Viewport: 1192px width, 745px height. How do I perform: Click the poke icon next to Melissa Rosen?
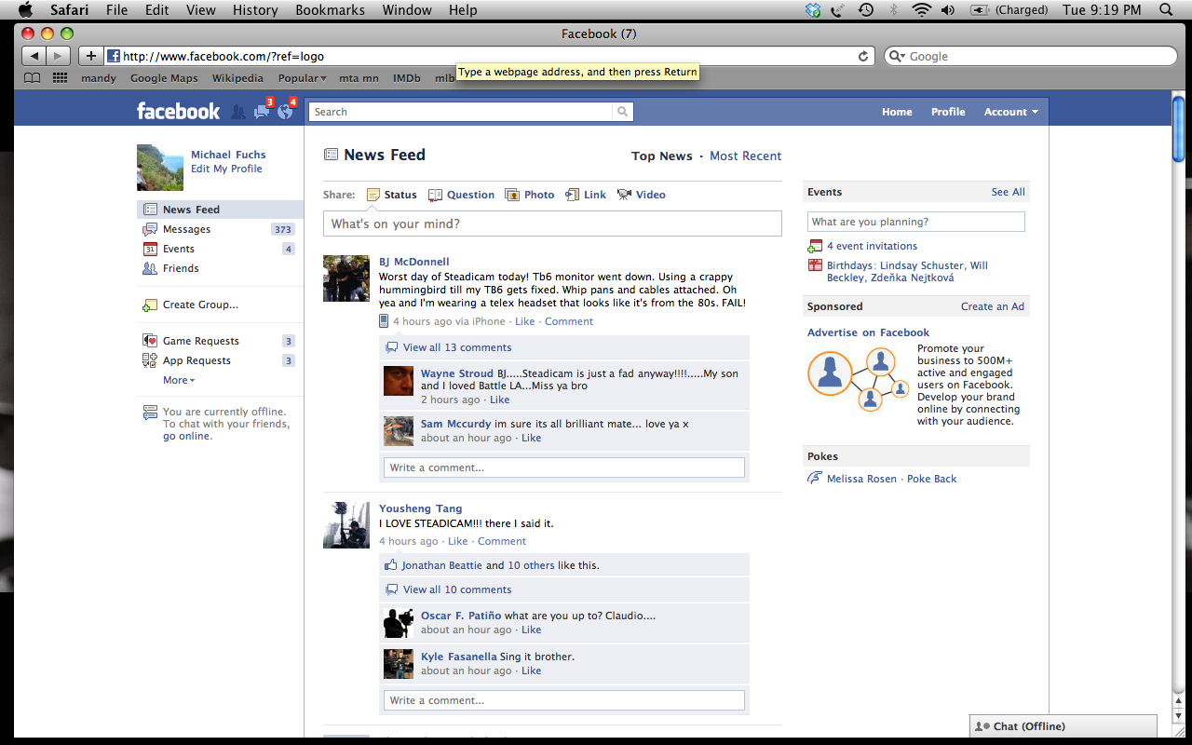tap(815, 479)
